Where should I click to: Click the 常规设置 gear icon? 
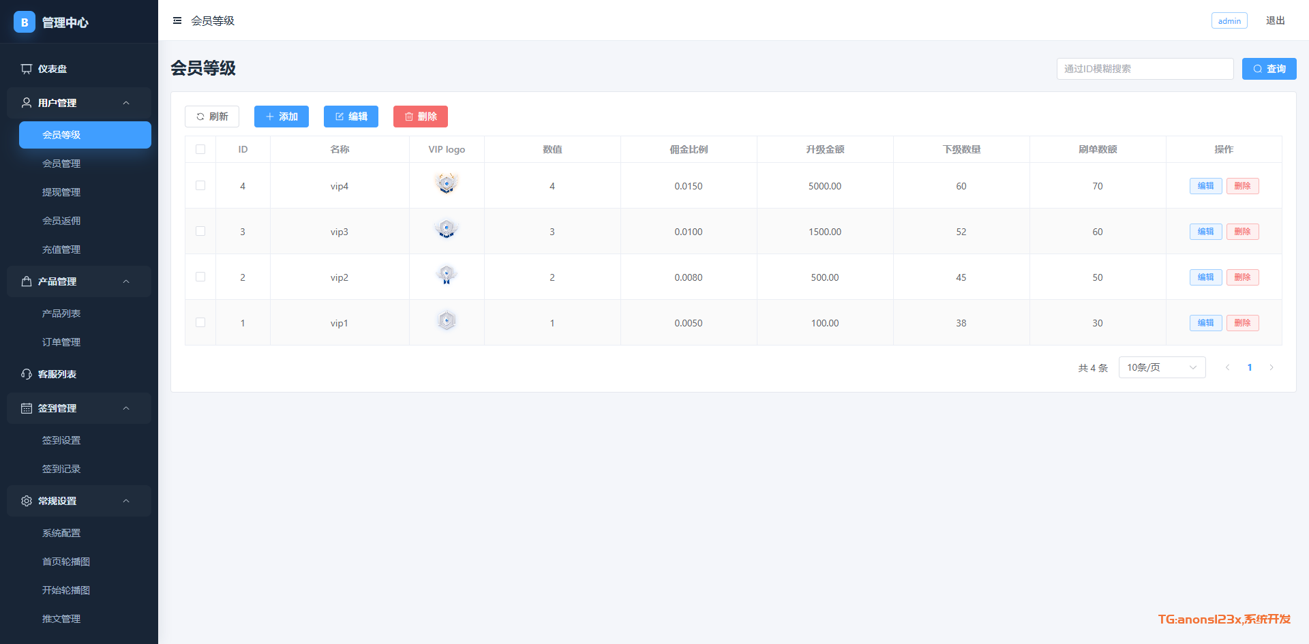[27, 501]
